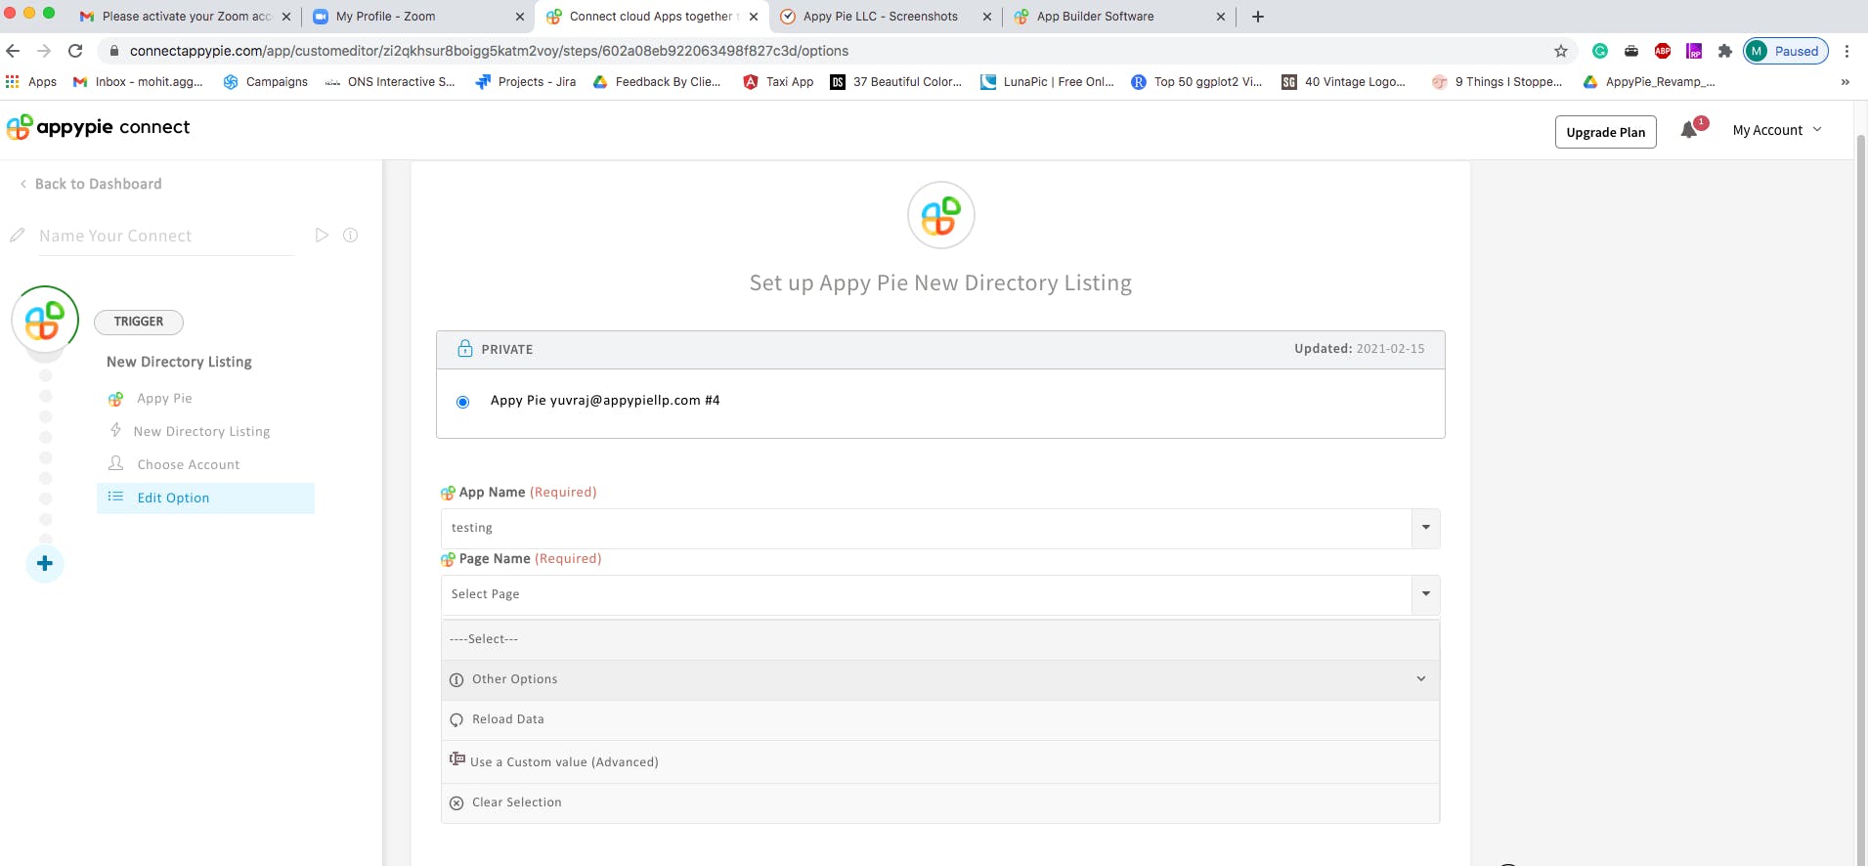Viewport: 1868px width, 866px height.
Task: Select the New Directory Listing step in sidebar
Action: click(x=201, y=431)
